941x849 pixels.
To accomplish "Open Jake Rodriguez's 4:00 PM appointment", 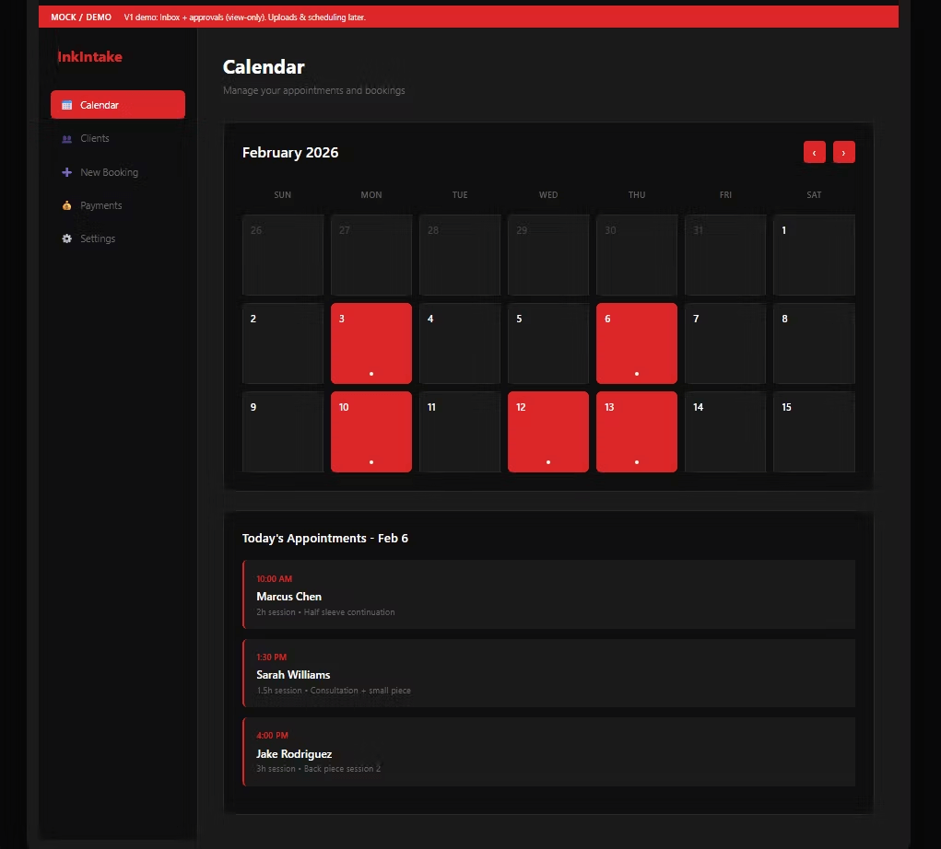I will coord(548,752).
